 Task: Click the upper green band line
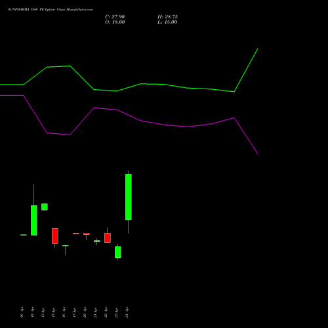click(x=129, y=87)
